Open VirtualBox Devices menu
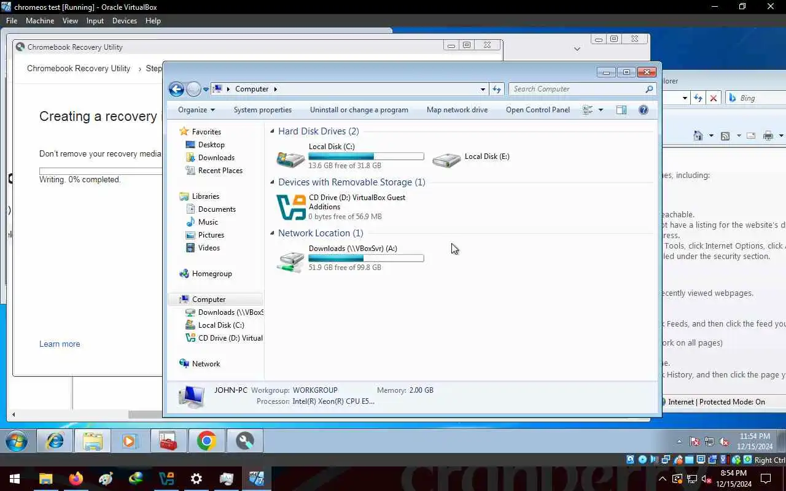 click(x=125, y=21)
